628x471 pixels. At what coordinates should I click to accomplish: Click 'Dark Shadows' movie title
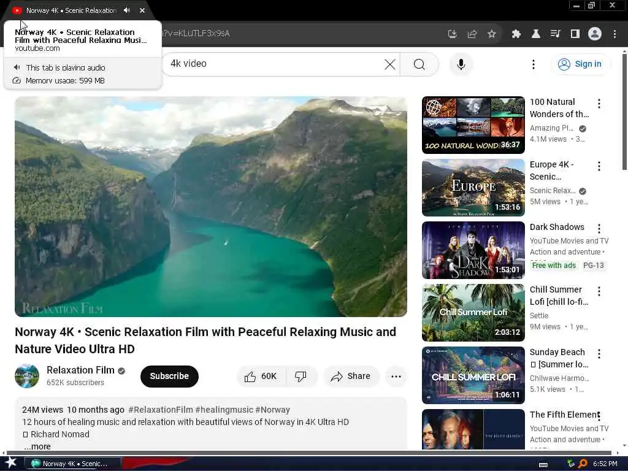click(557, 227)
